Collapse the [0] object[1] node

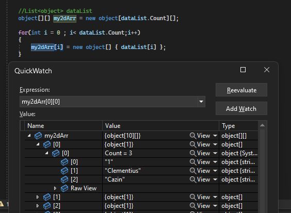38,144
